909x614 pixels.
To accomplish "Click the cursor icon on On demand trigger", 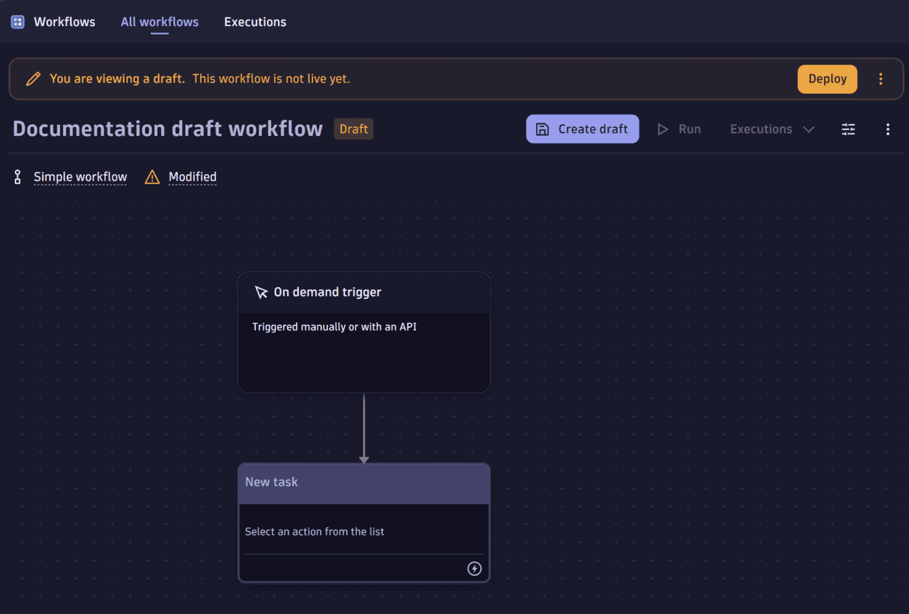I will coord(261,292).
